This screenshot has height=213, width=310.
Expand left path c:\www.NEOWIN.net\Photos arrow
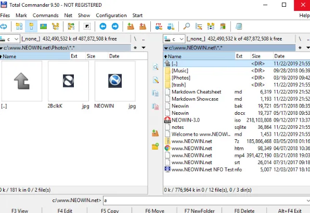1,48
